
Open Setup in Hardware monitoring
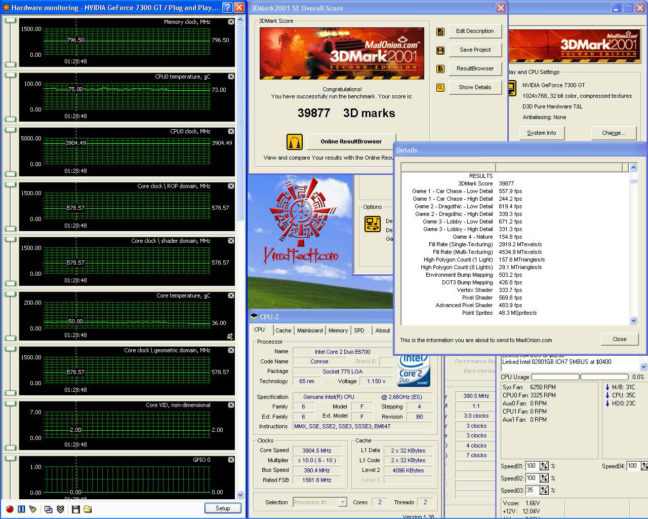(223, 508)
